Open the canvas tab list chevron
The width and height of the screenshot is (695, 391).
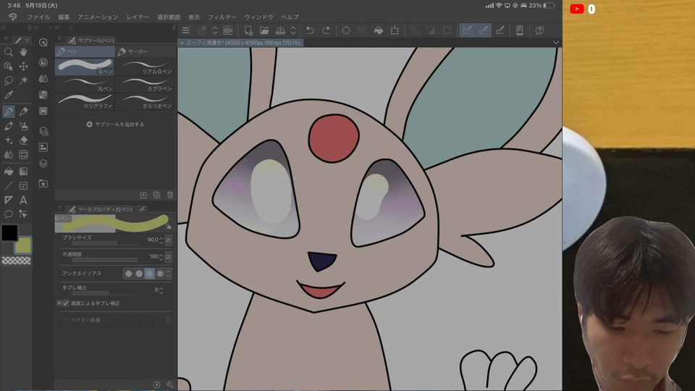[x=555, y=43]
